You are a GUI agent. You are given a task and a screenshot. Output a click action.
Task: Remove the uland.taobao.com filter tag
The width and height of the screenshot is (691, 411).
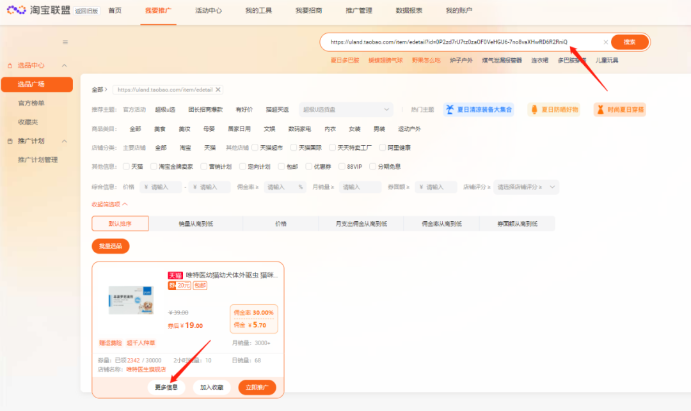click(218, 89)
